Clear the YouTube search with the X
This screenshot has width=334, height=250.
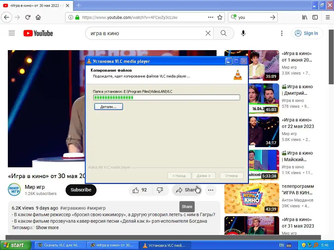[208, 33]
